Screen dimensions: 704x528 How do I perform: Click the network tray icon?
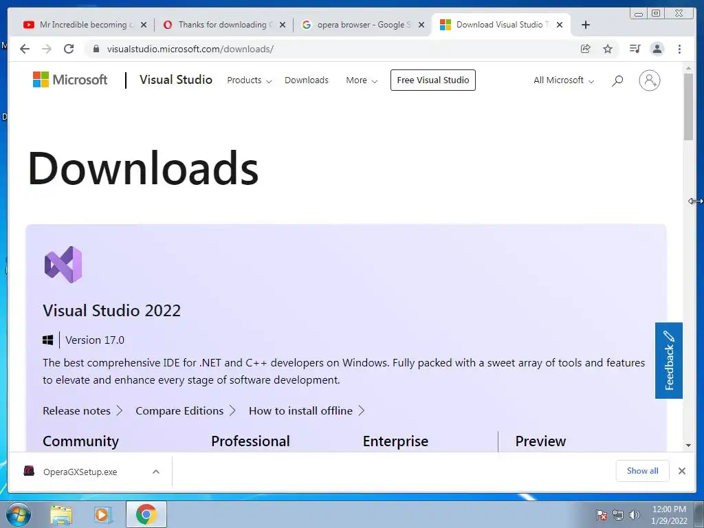click(x=618, y=515)
